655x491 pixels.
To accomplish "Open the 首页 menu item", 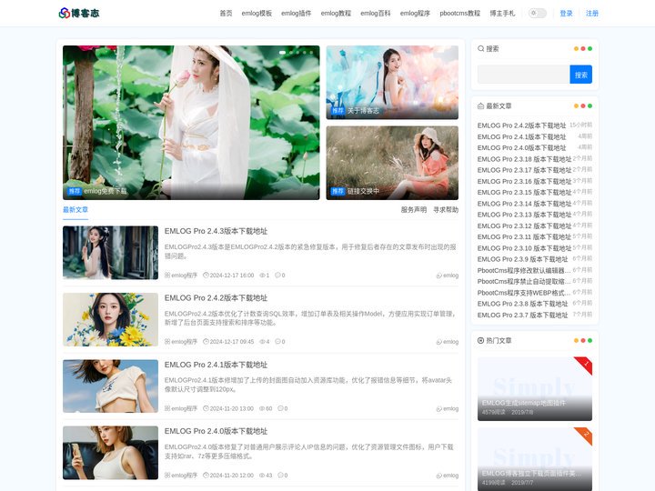I will tap(226, 13).
